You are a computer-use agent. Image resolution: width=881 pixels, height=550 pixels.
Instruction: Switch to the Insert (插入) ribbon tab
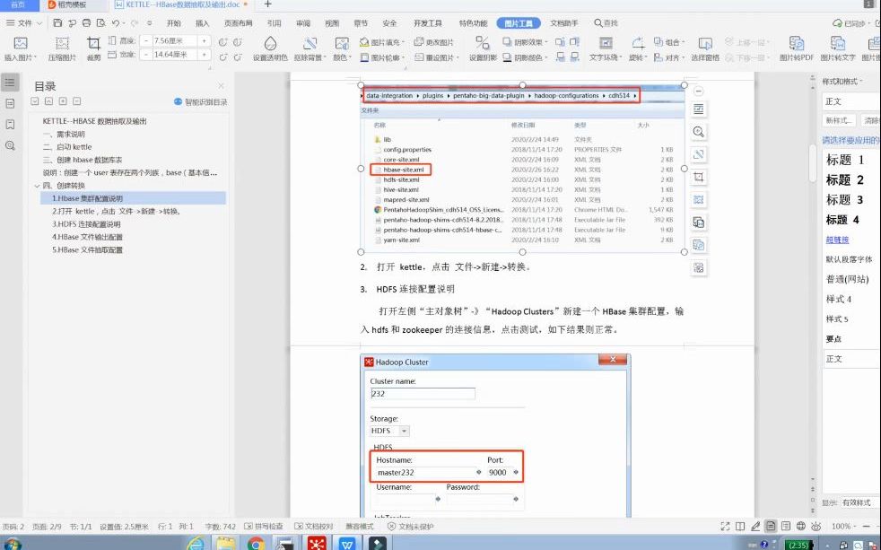(202, 23)
